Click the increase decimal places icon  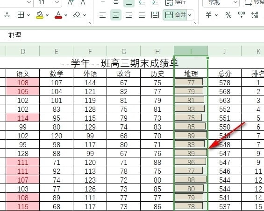coord(254,15)
